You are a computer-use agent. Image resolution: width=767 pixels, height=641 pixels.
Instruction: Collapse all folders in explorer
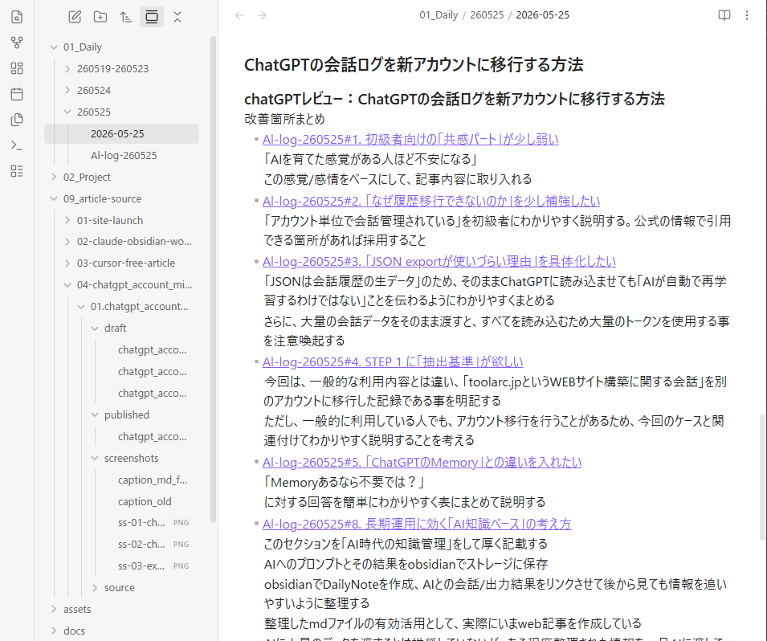[177, 17]
